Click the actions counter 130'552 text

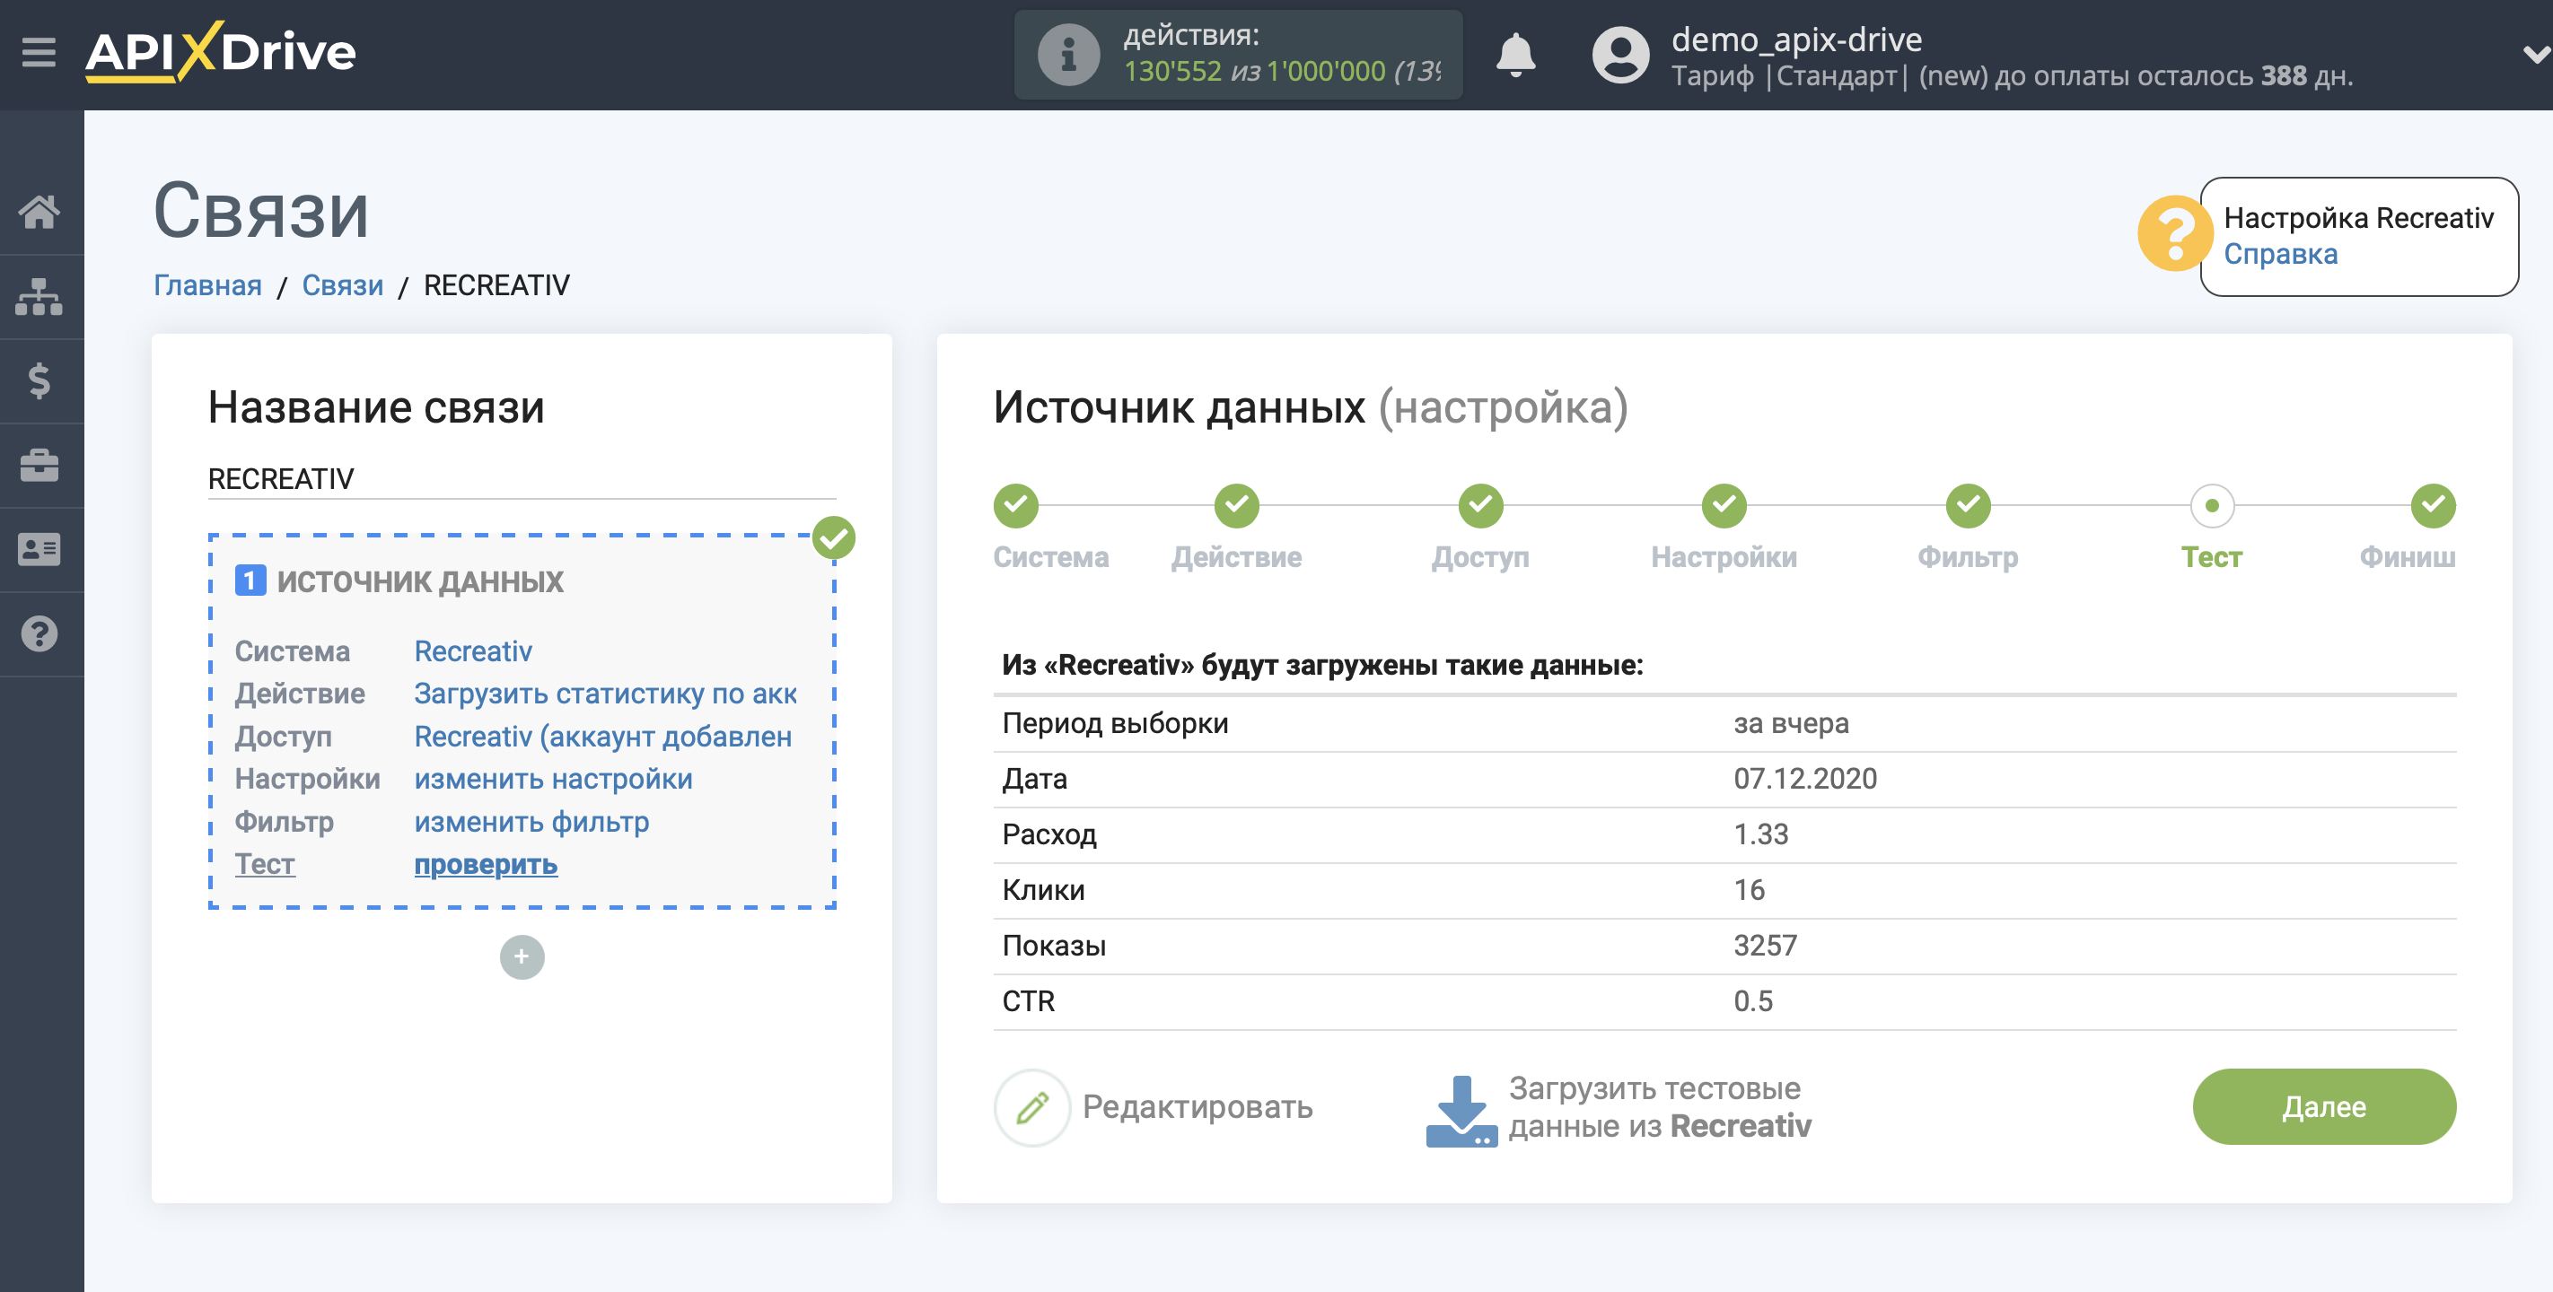pyautogui.click(x=1172, y=72)
